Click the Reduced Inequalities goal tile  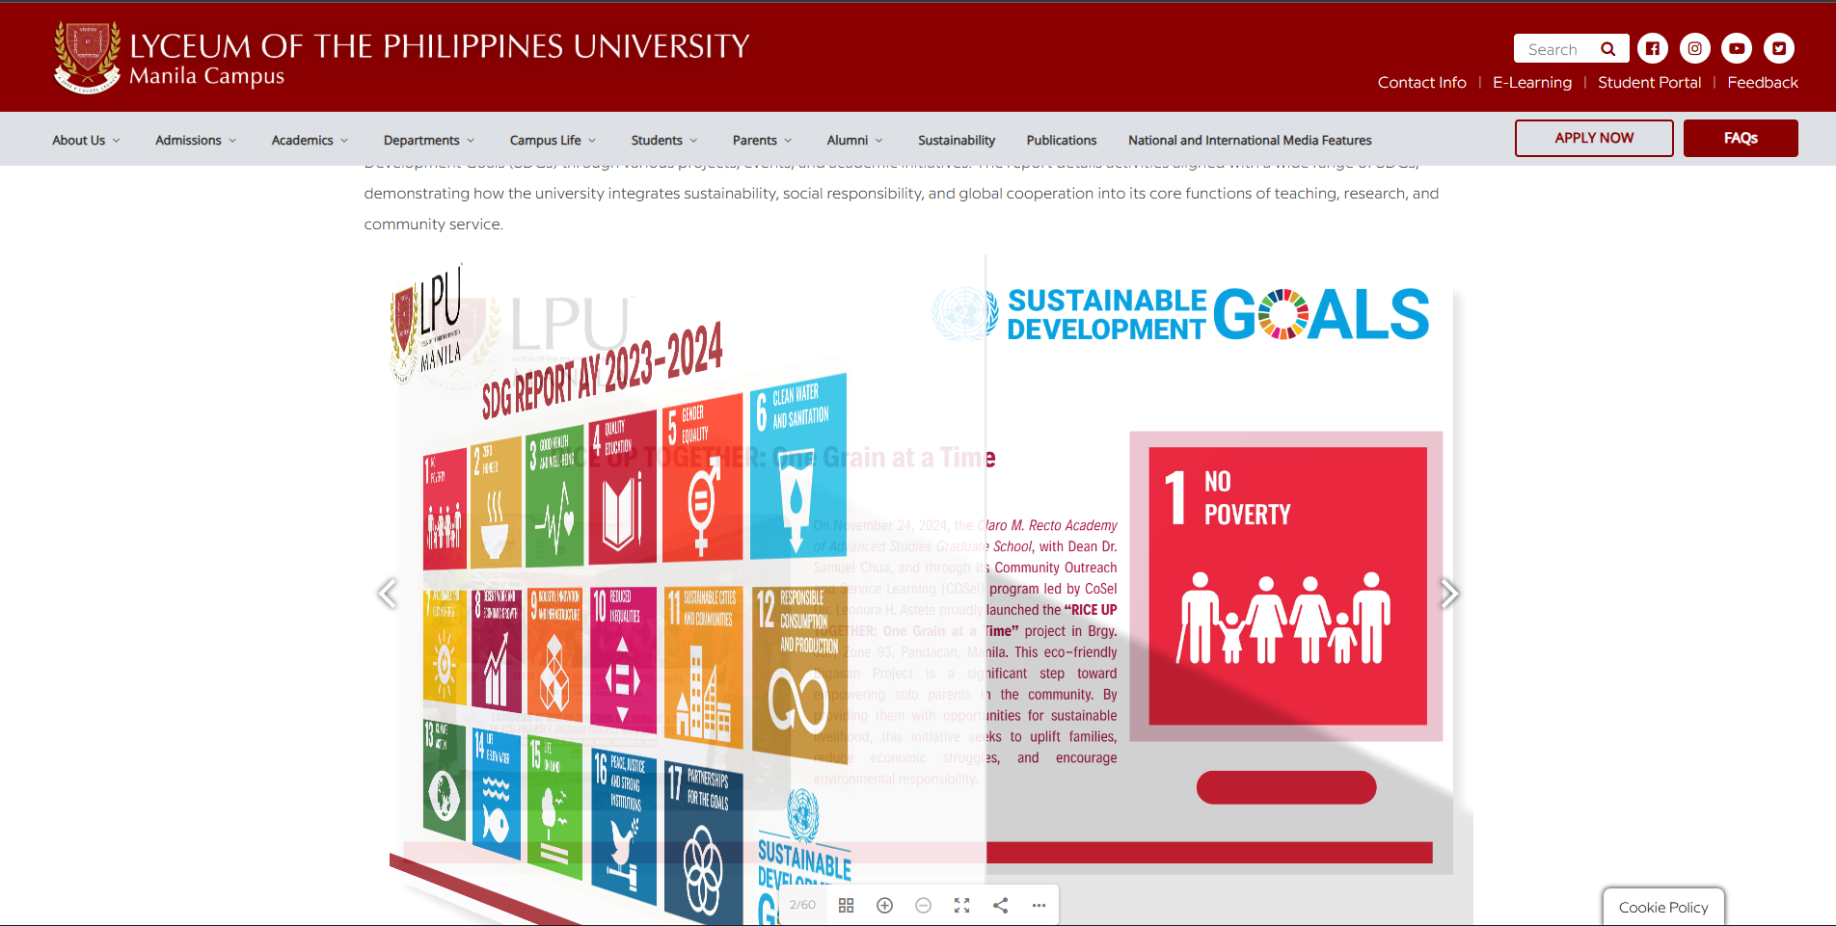pos(623,659)
